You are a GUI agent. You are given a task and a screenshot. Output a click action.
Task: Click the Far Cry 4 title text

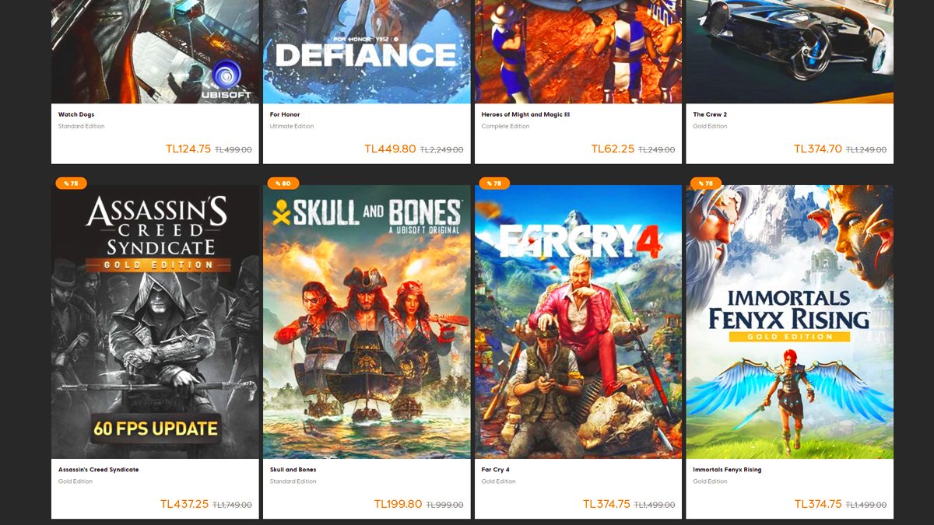click(497, 470)
